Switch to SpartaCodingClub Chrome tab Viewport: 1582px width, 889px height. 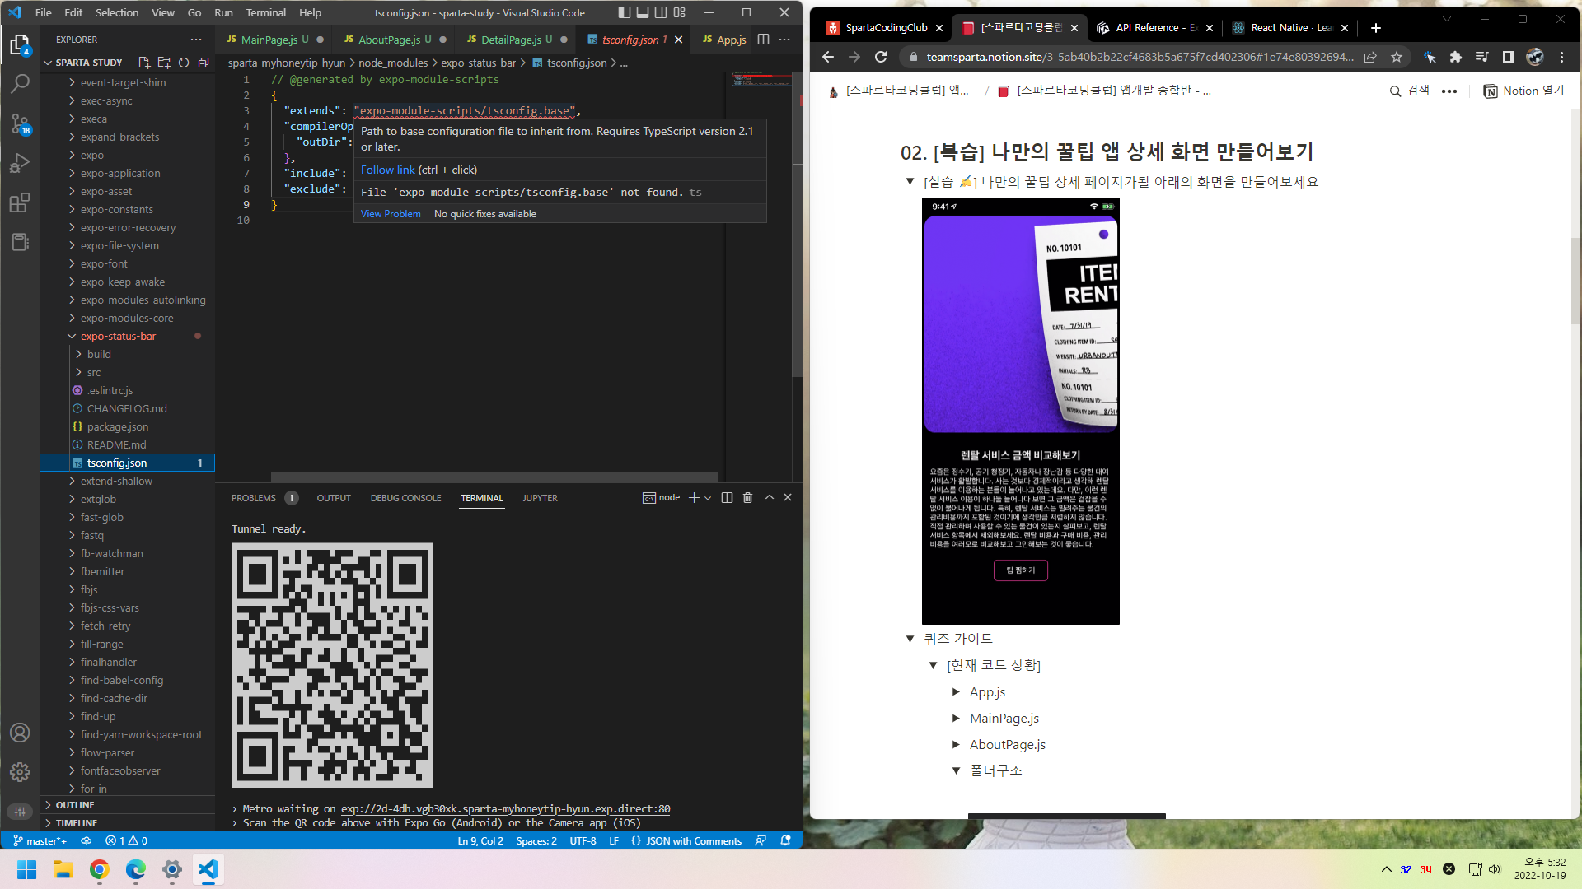tap(885, 27)
